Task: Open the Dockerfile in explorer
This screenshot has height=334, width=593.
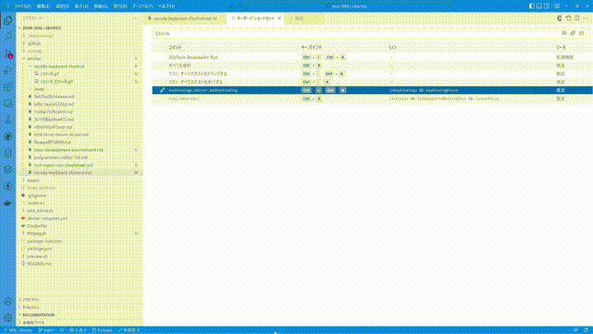Action: click(x=37, y=226)
